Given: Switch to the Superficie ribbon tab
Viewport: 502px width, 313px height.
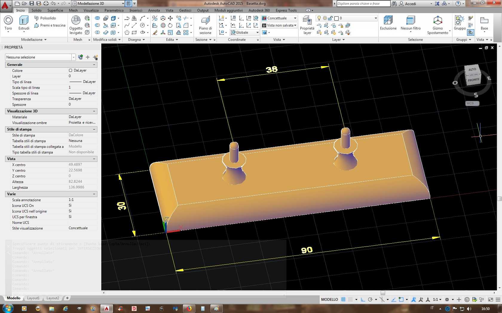Looking at the screenshot, I should coord(55,10).
